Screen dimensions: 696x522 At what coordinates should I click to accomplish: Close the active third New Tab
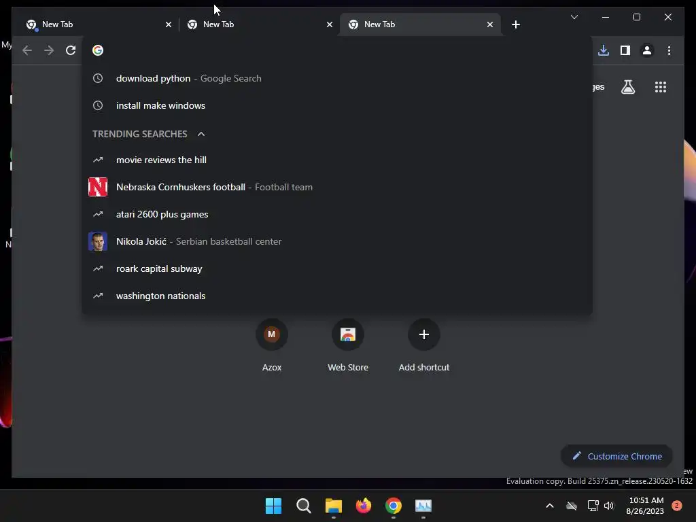click(489, 24)
